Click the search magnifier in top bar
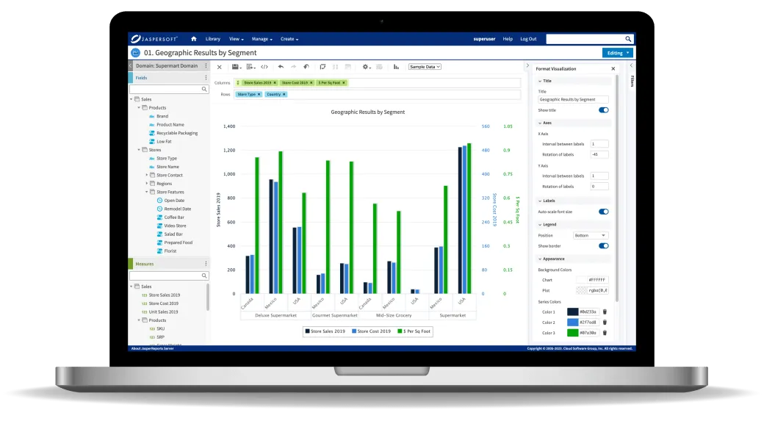This screenshot has width=764, height=421. pyautogui.click(x=628, y=39)
